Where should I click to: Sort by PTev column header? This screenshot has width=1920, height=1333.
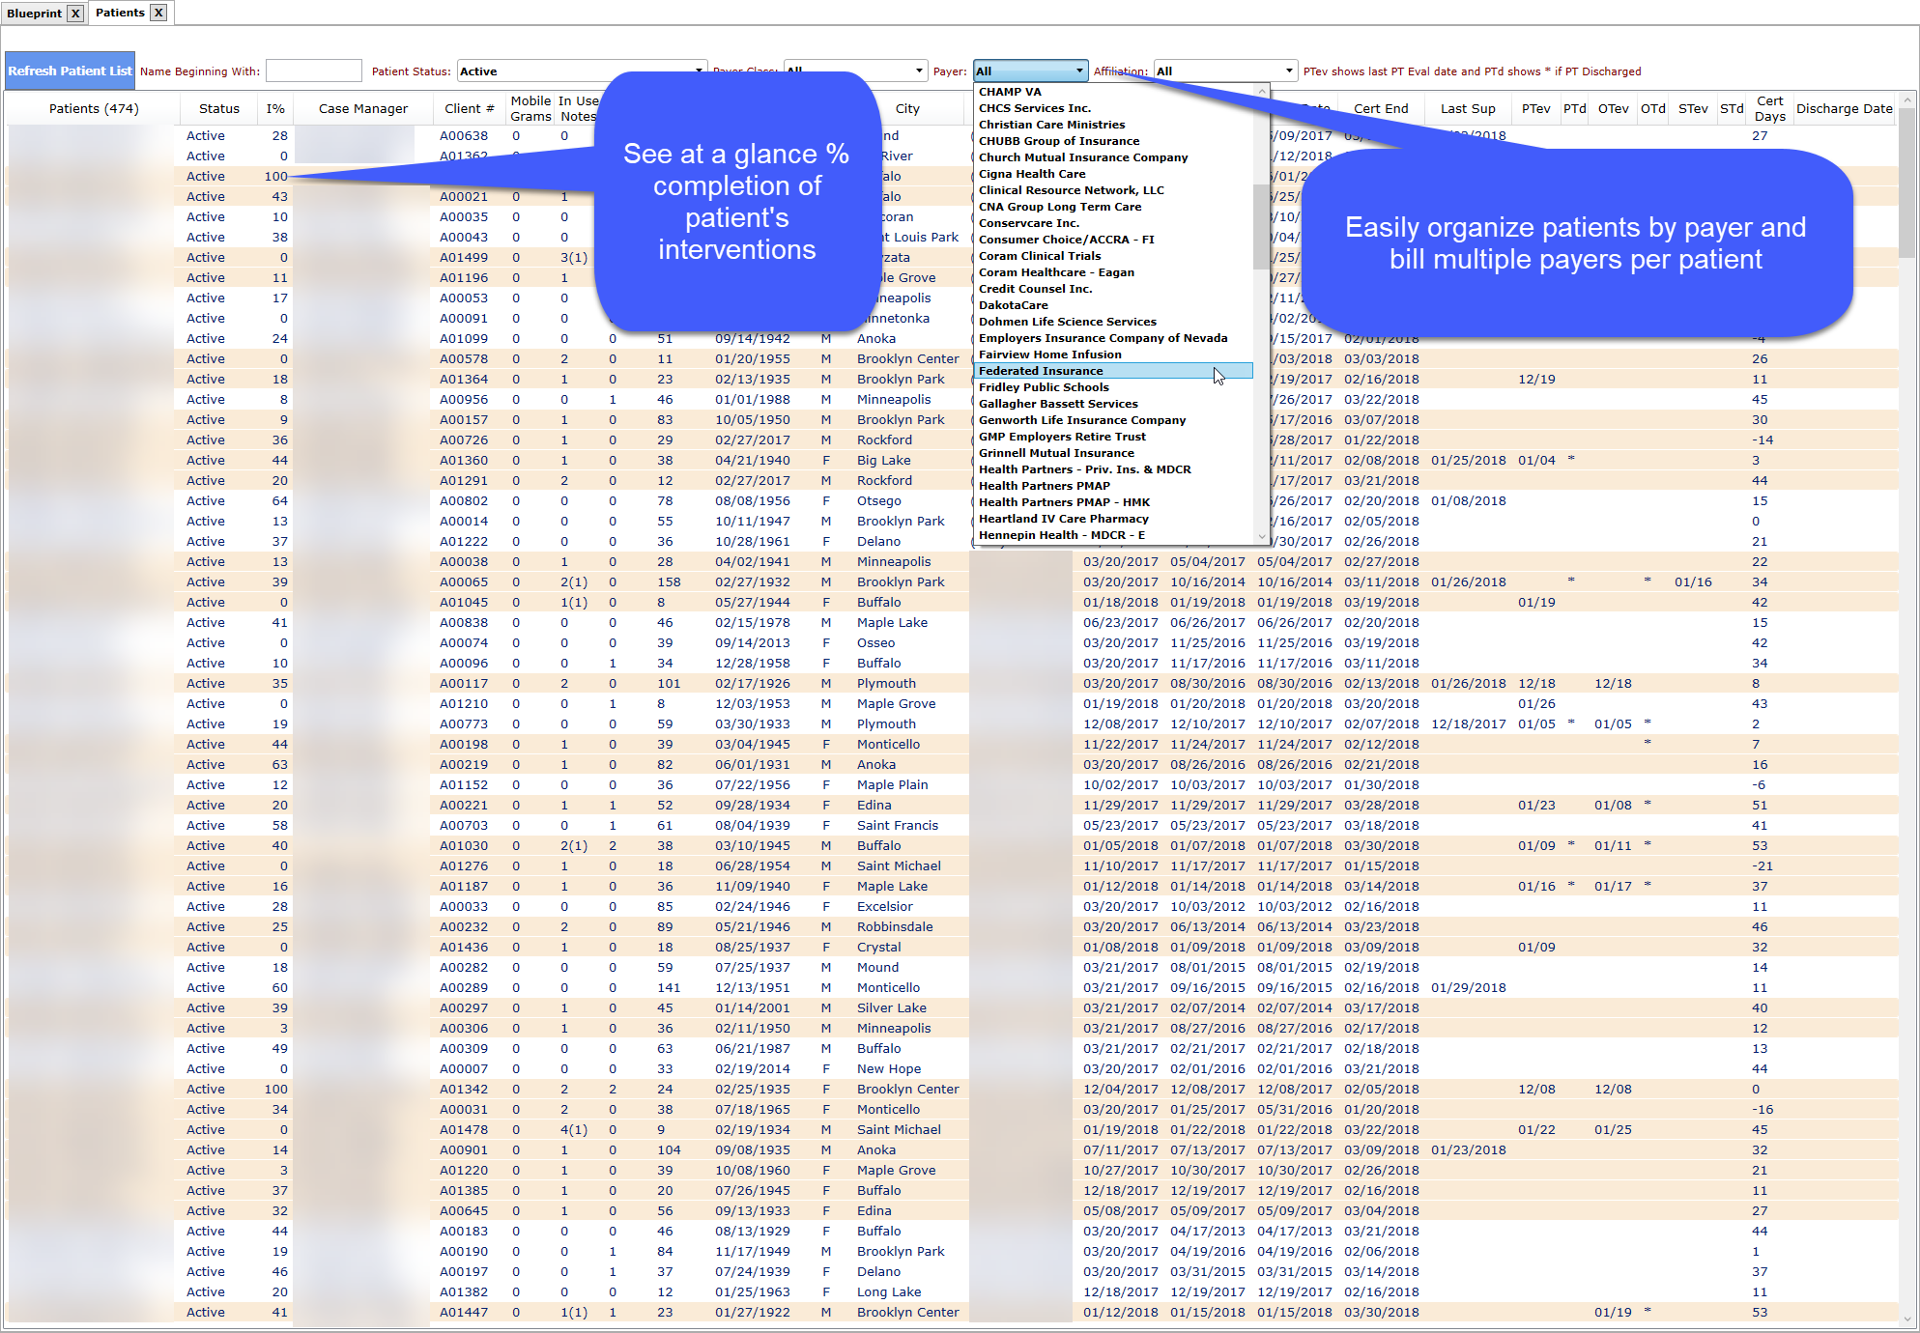tap(1535, 108)
